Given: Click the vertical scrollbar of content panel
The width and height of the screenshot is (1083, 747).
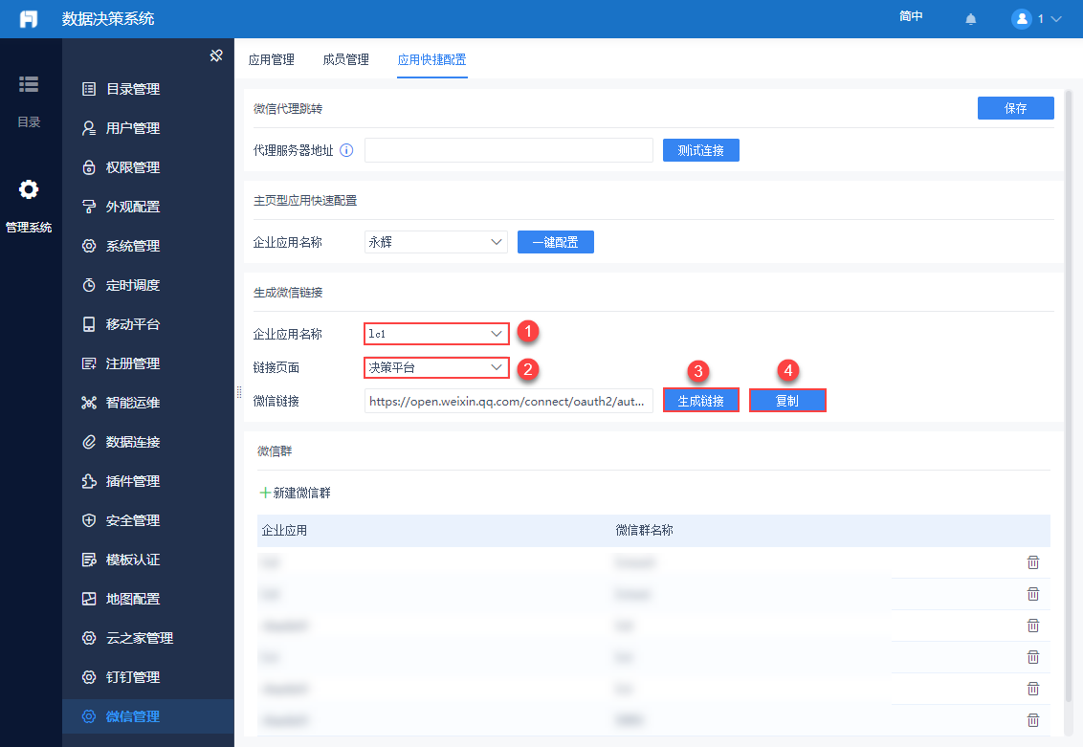Looking at the screenshot, I should click(x=1070, y=397).
